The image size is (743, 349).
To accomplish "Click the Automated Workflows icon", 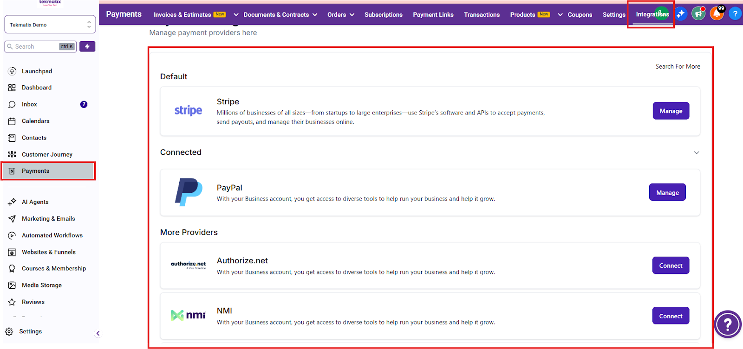I will pos(12,235).
